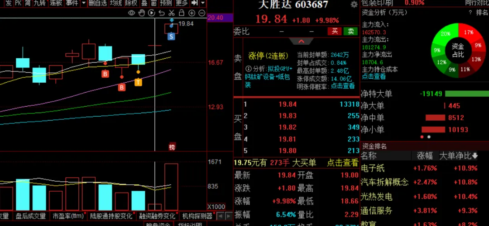The width and height of the screenshot is (489, 226).
Task: Click the 窗 window button
Action: [154, 3]
